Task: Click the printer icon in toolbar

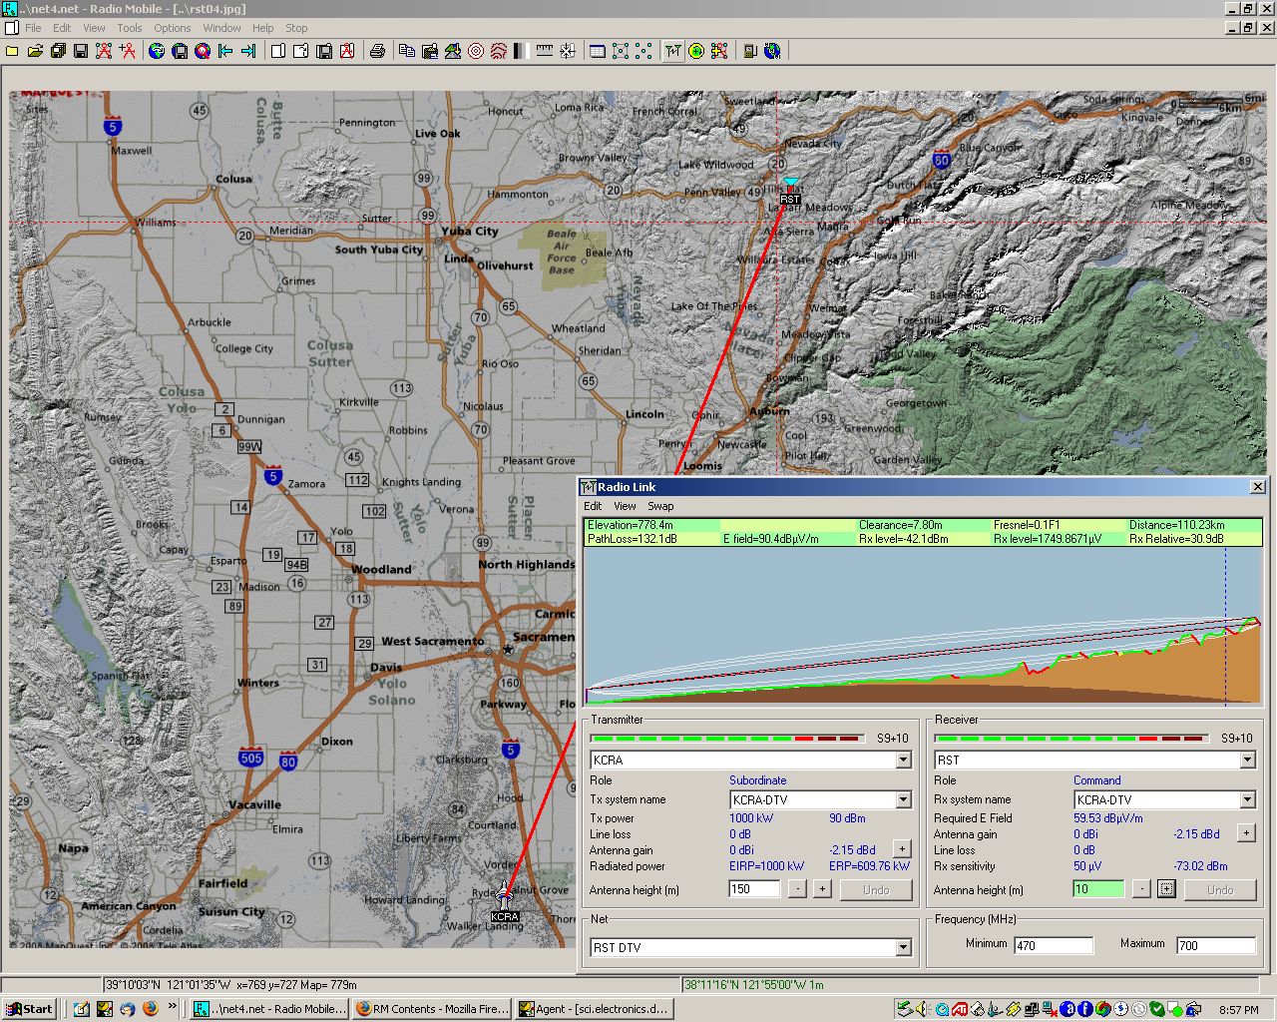Action: 377,51
